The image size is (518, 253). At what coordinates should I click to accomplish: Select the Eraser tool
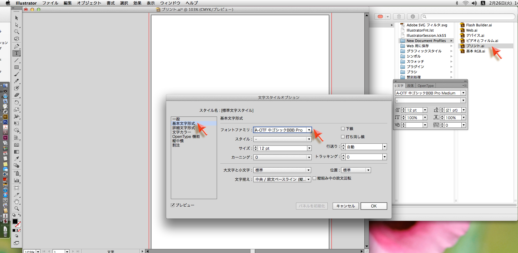tap(17, 95)
